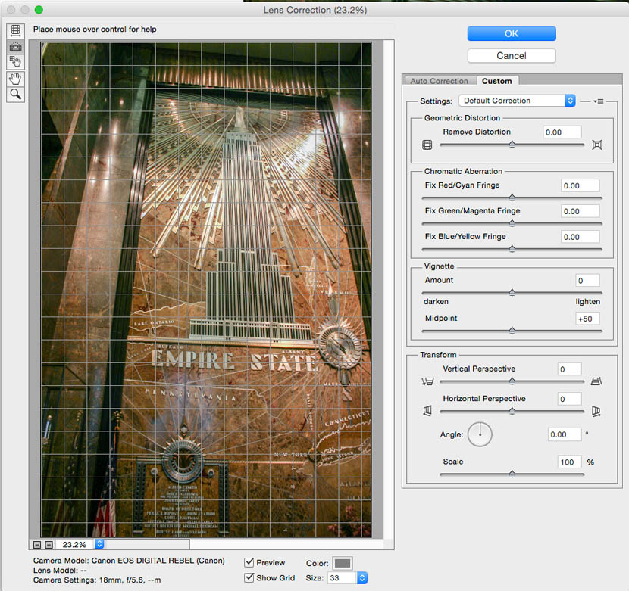Zoom in with the plus button
This screenshot has height=591, width=629.
[x=49, y=545]
